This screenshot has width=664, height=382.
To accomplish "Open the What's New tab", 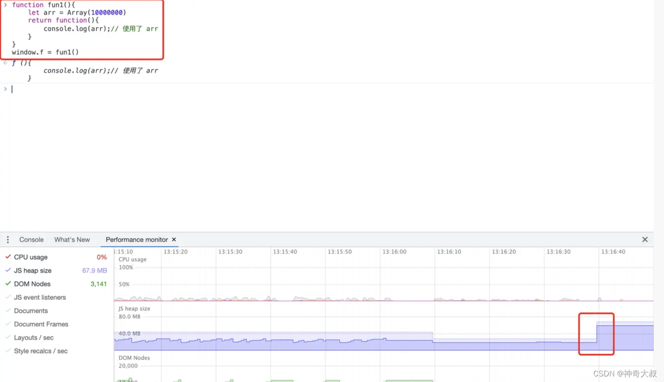I will (72, 240).
